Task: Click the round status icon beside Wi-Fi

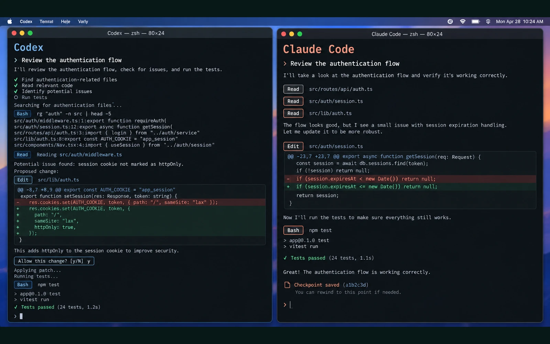Action: click(x=450, y=21)
